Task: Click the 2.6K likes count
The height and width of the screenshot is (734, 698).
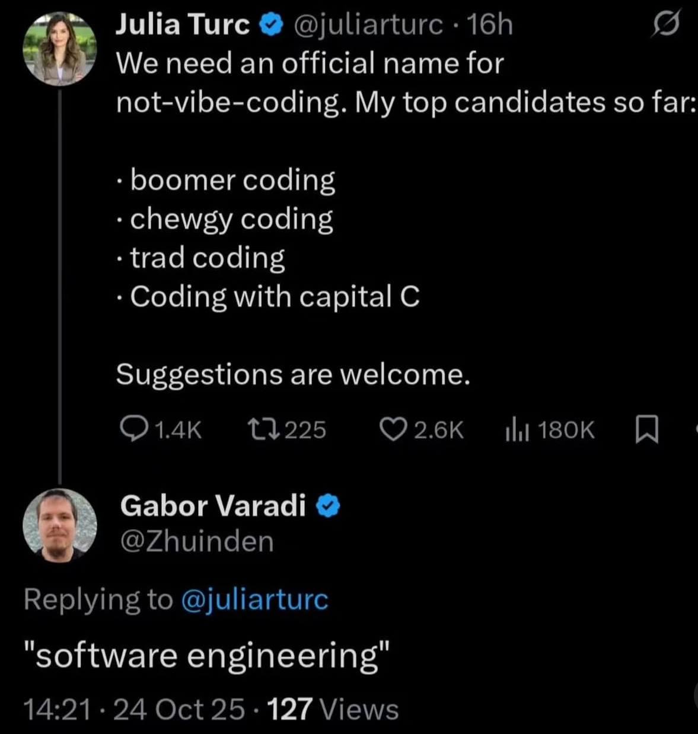Action: tap(440, 428)
